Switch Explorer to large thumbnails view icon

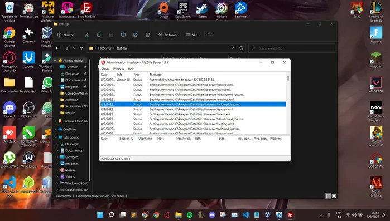tap(334, 196)
